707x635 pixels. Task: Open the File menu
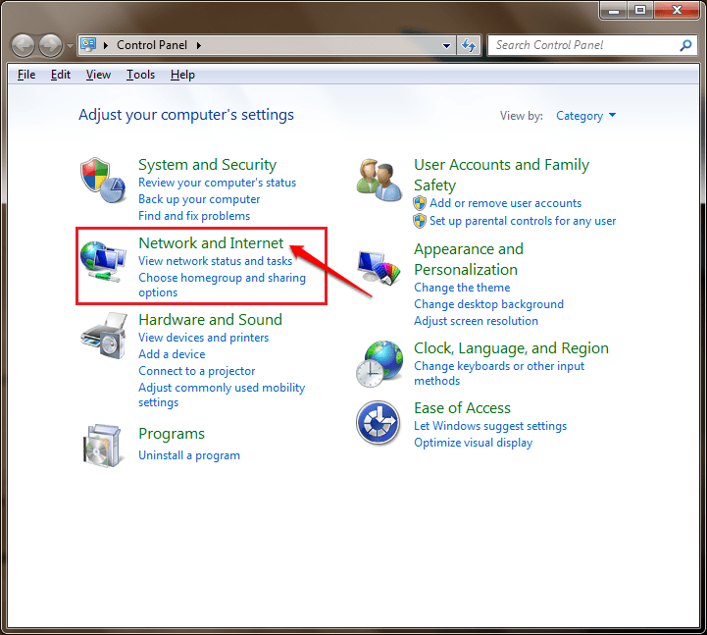[x=26, y=75]
